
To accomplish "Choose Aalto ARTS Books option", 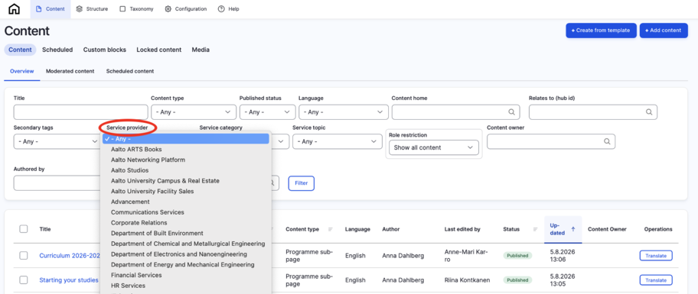I will (x=136, y=149).
